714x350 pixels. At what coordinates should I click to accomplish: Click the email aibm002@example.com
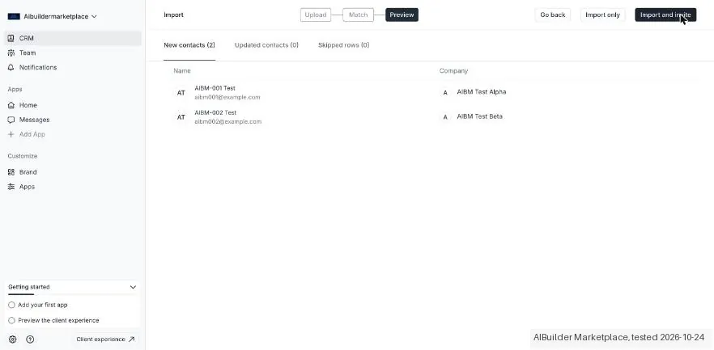[x=228, y=122]
